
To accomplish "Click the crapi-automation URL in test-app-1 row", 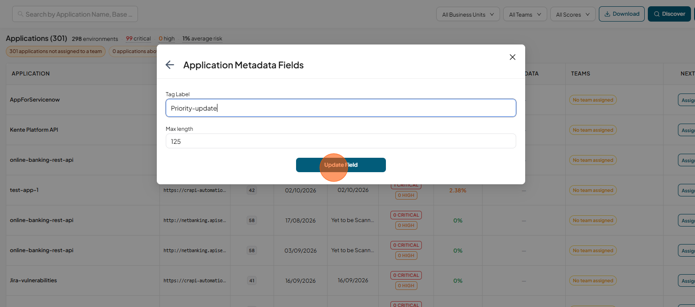I will 195,190.
